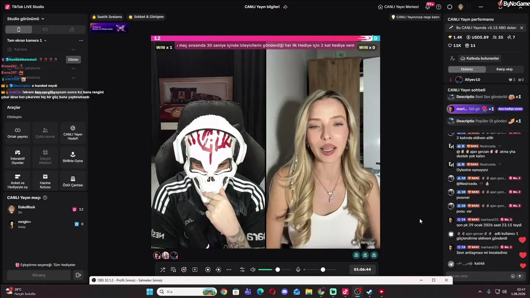
Task: Open scene more options three dots
Action: pos(81,41)
